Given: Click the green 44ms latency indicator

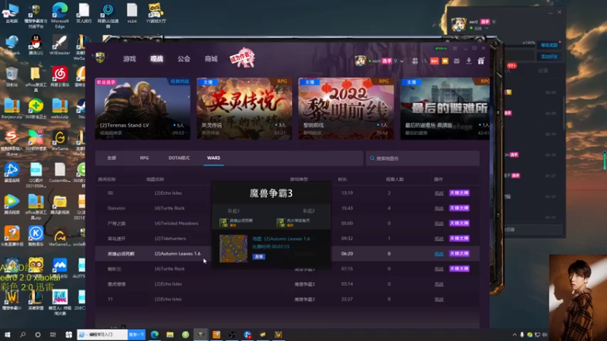Looking at the screenshot, I should [x=441, y=48].
